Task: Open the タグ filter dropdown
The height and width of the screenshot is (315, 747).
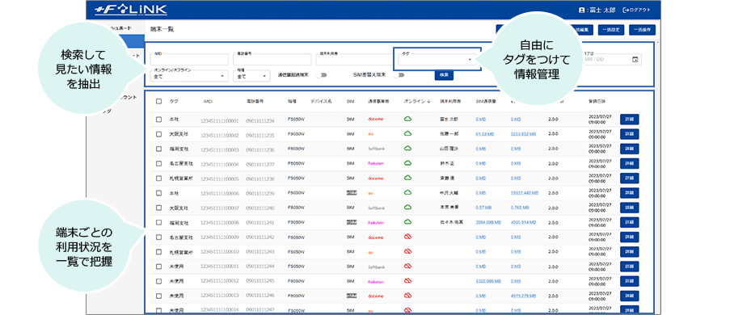Action: pyautogui.click(x=437, y=59)
